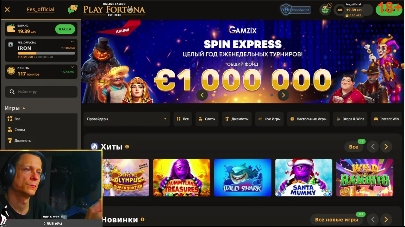Screen dimensions: 405x227
Task: Click the points coin icon
Action: pyautogui.click(x=11, y=71)
